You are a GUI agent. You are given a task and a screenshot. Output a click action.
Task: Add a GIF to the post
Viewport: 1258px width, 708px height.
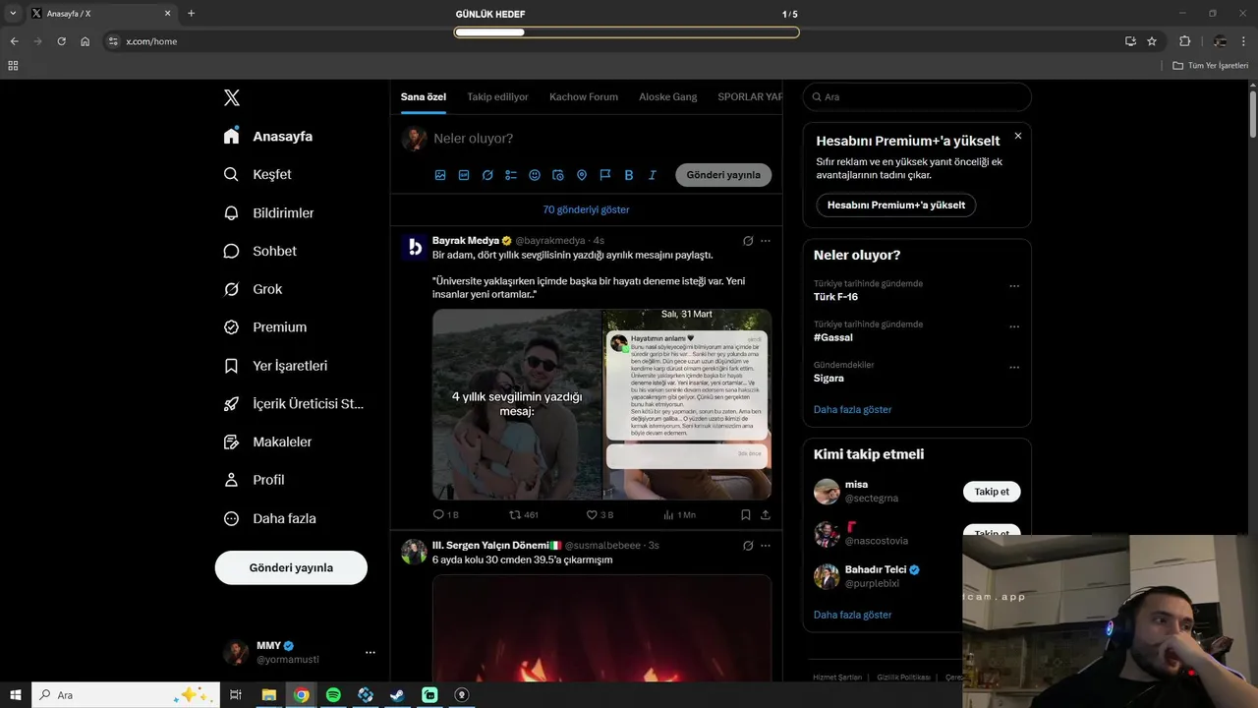464,175
